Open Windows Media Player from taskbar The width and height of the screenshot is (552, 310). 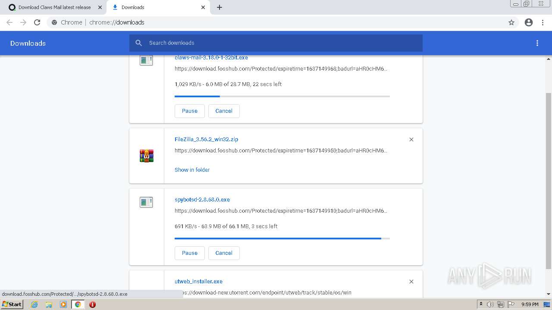tap(63, 304)
